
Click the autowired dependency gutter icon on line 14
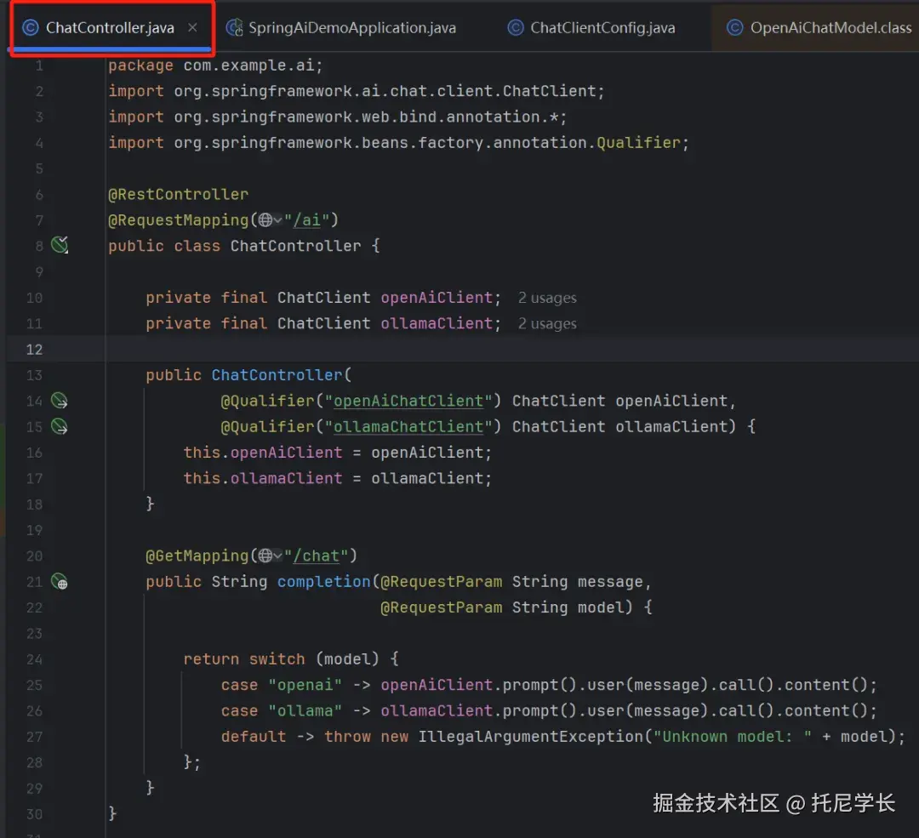point(60,401)
